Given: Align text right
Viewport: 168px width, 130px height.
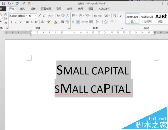Looking at the screenshot, I should point(82,22).
